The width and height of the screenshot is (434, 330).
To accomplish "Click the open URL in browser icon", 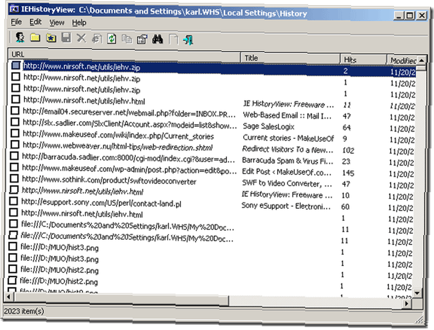I will click(97, 39).
